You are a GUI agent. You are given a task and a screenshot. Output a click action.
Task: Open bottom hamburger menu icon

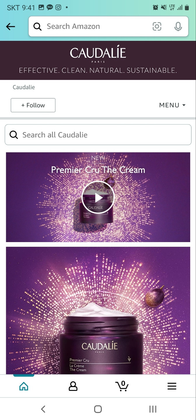point(172,386)
